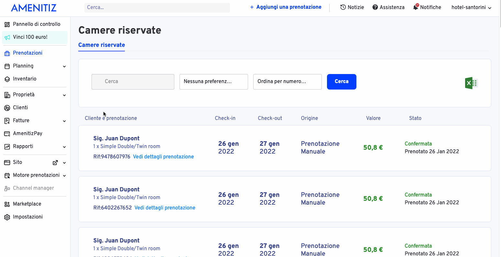
Task: Focus the grey Cerca filter field
Action: [133, 82]
